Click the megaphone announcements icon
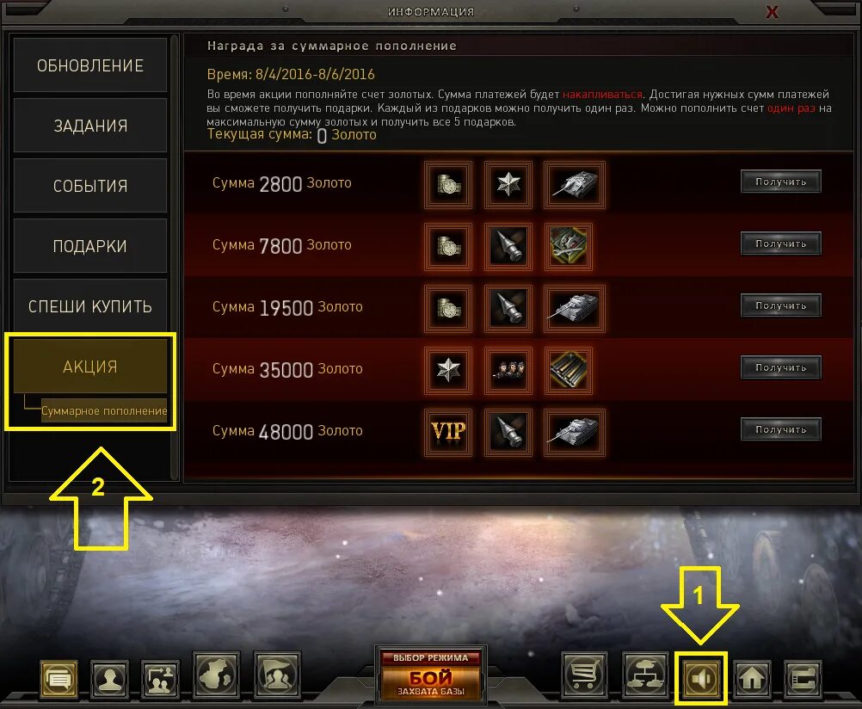Screen dimensions: 862x709 point(701,678)
